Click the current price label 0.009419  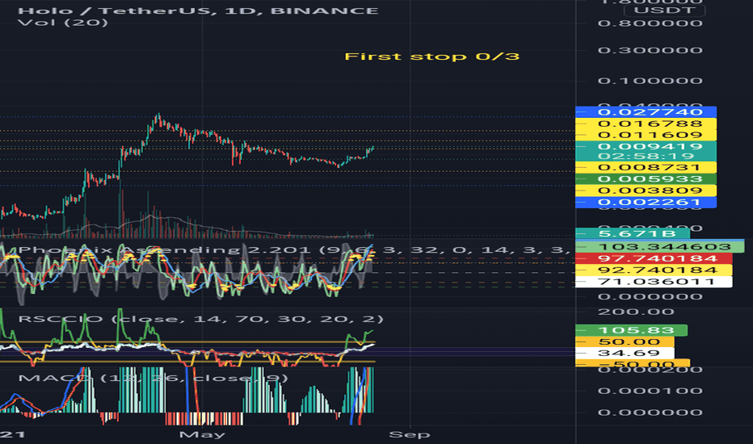(646, 146)
